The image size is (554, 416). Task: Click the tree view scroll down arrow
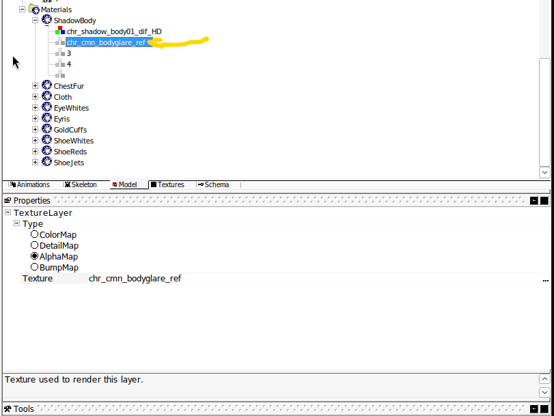[544, 173]
